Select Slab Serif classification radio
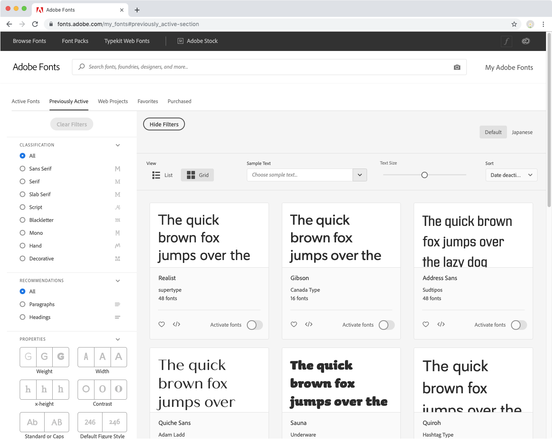Screen dimensions: 552x439 [23, 194]
